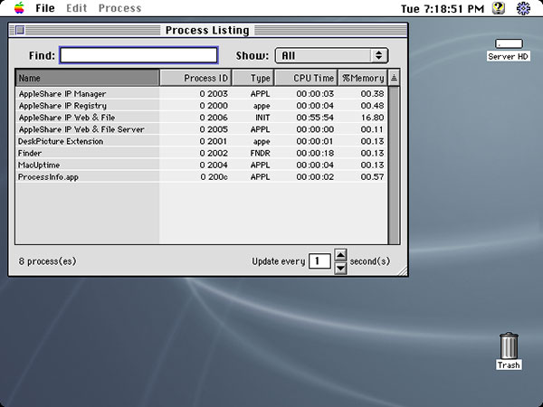The height and width of the screenshot is (407, 543).
Task: Click the Help question mark icon
Action: [498, 8]
